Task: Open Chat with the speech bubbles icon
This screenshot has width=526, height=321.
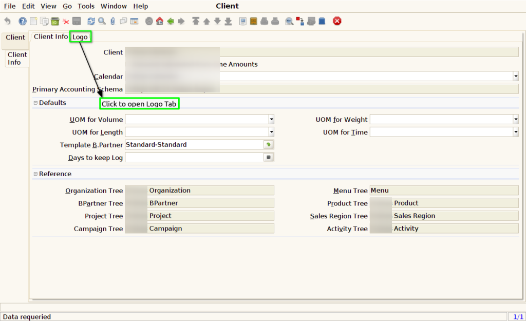Action: click(123, 21)
